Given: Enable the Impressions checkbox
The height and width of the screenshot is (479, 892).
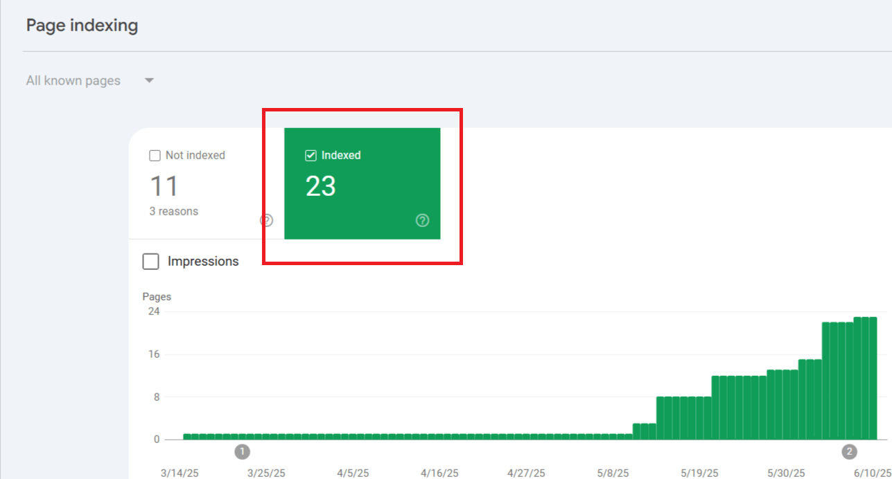Looking at the screenshot, I should (x=150, y=261).
